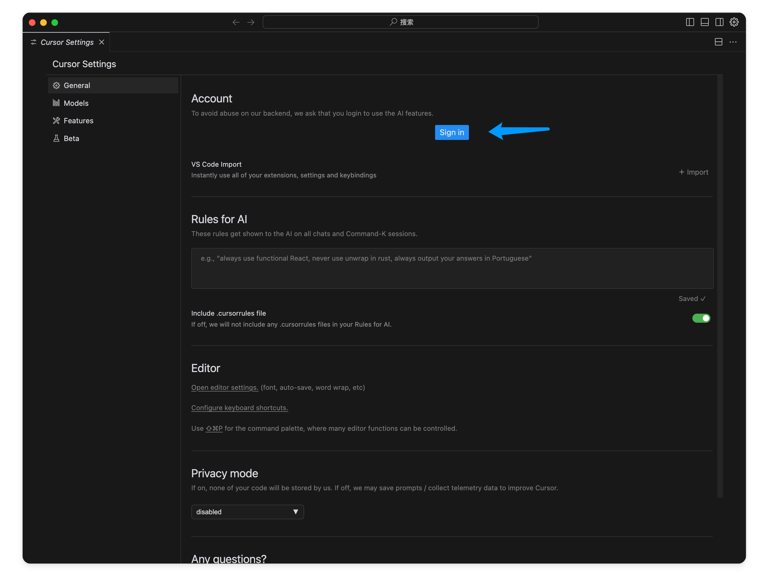The height and width of the screenshot is (576, 768).
Task: Open settings via title bar gear icon
Action: (734, 22)
